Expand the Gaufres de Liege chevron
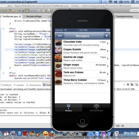The width and height of the screenshot is (139, 139). pos(108,59)
